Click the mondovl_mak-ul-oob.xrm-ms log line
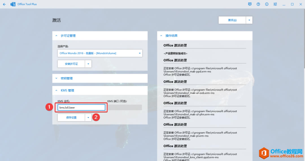305x161 pixels. [x=189, y=93]
